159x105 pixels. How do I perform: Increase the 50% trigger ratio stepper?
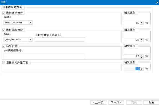click(x=142, y=22)
